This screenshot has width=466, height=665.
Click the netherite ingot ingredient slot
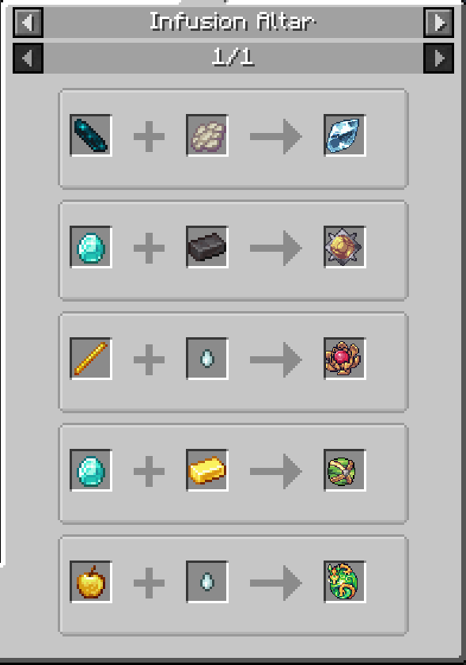click(207, 247)
